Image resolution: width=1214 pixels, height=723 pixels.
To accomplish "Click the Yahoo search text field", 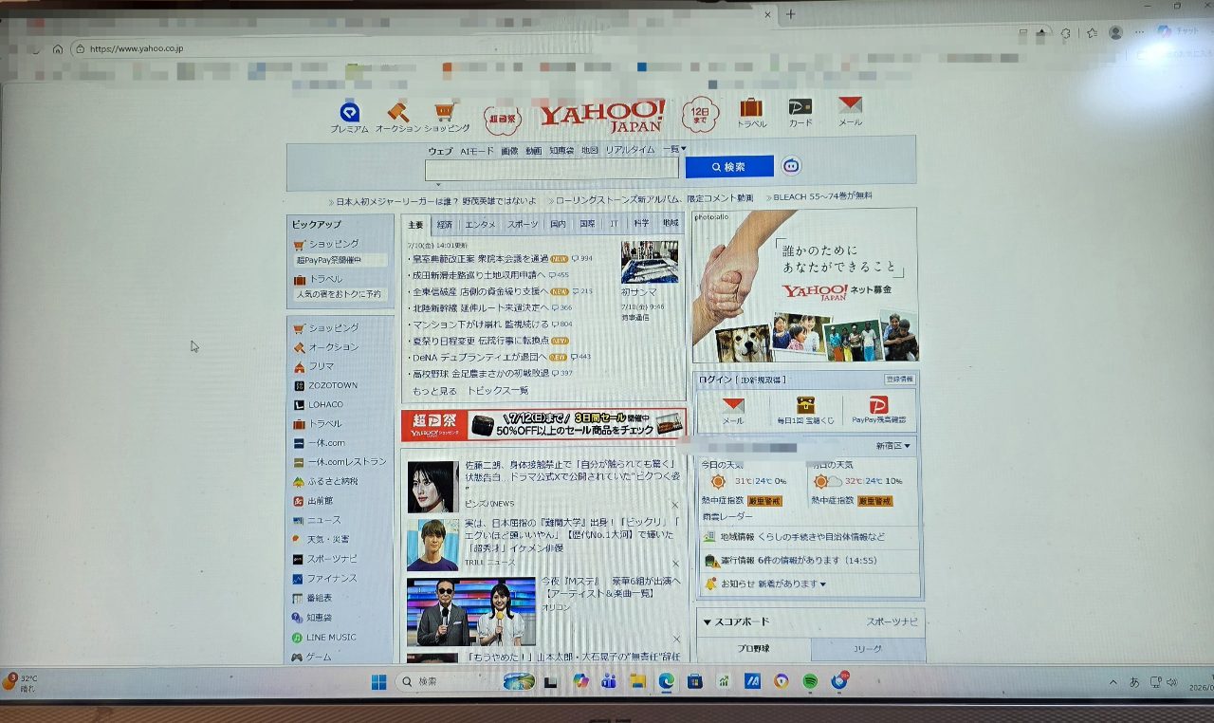I will (x=552, y=168).
